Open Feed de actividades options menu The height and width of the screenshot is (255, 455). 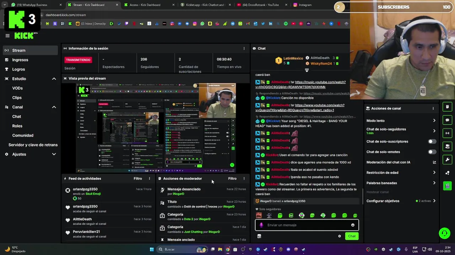[149, 178]
